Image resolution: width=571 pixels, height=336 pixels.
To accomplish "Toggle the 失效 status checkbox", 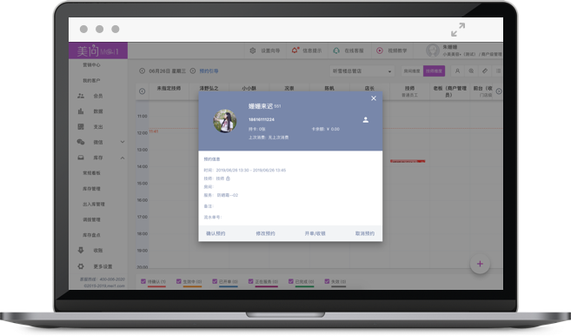I will pyautogui.click(x=327, y=281).
